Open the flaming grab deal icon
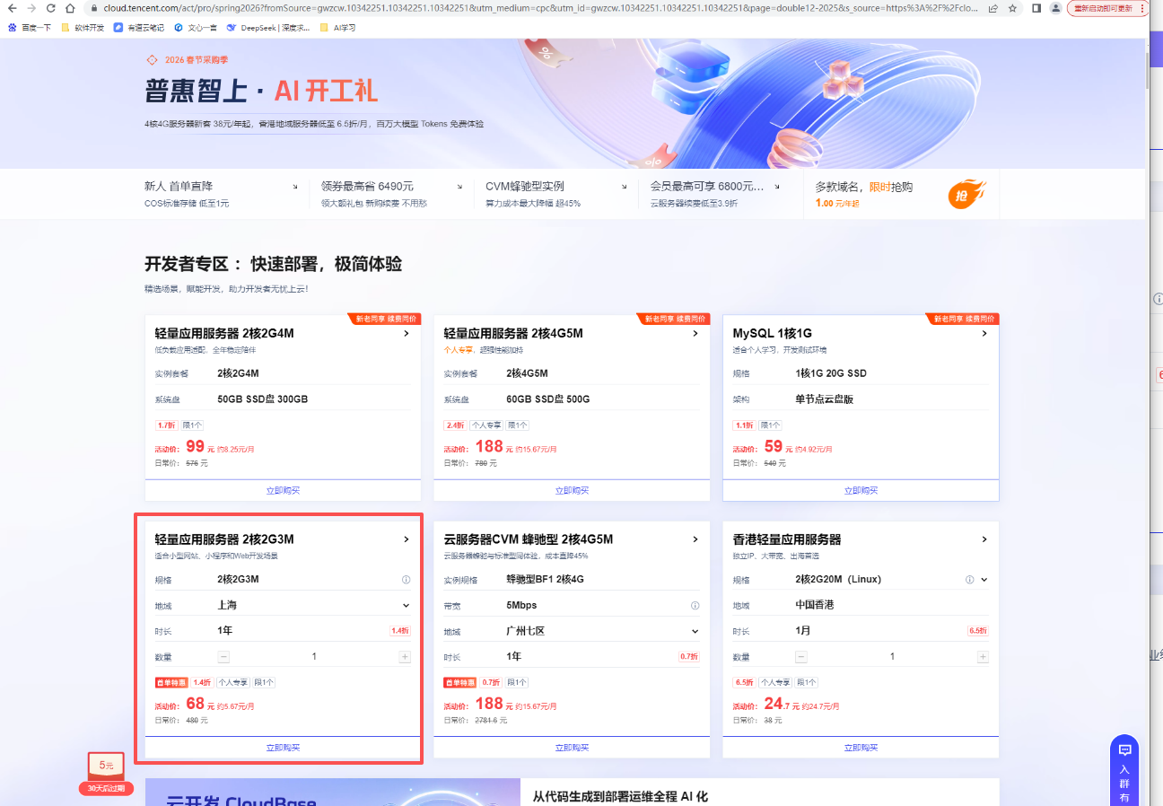The image size is (1163, 806). point(967,193)
